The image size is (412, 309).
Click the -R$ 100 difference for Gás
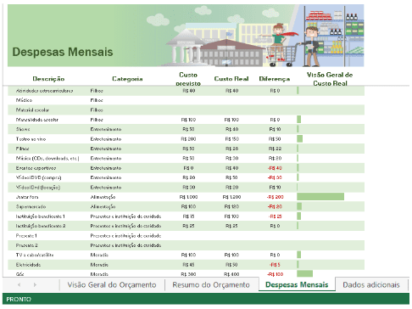(x=275, y=274)
